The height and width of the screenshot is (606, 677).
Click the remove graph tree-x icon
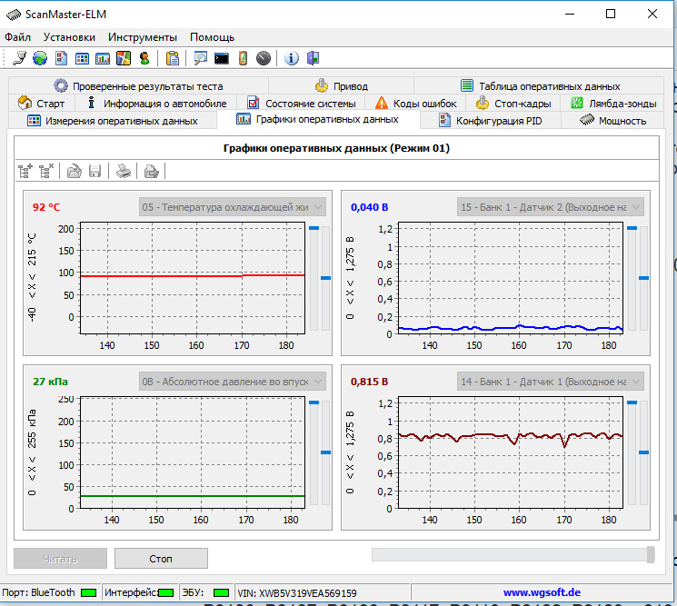point(45,170)
